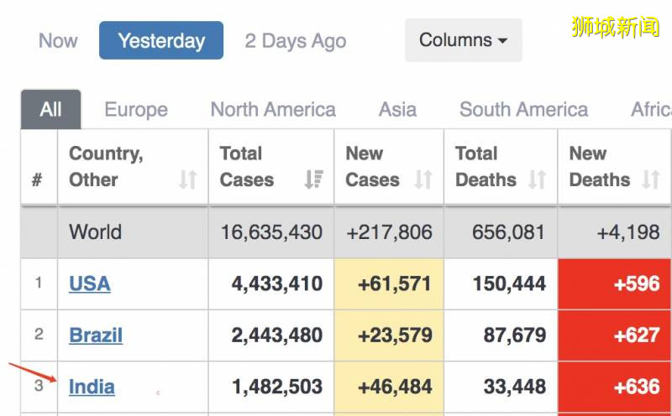Sort by Country using its sort icon
This screenshot has width=672, height=416.
pos(188,179)
